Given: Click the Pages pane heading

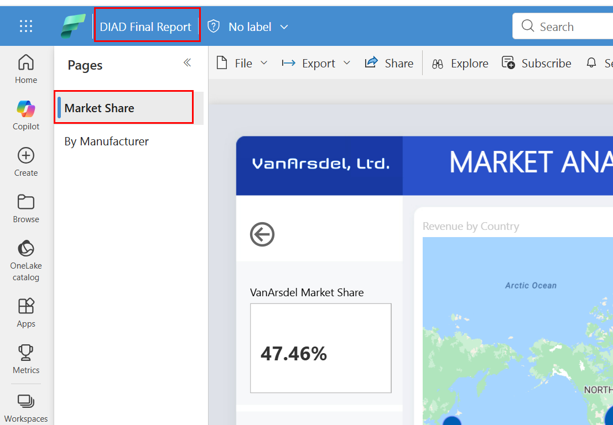Looking at the screenshot, I should tap(85, 65).
